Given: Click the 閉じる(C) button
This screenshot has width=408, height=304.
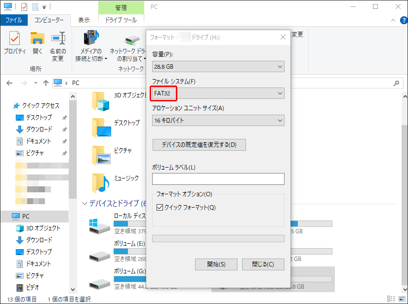Looking at the screenshot, I should pyautogui.click(x=263, y=264).
